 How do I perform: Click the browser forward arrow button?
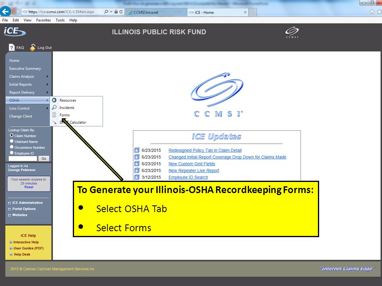click(16, 12)
